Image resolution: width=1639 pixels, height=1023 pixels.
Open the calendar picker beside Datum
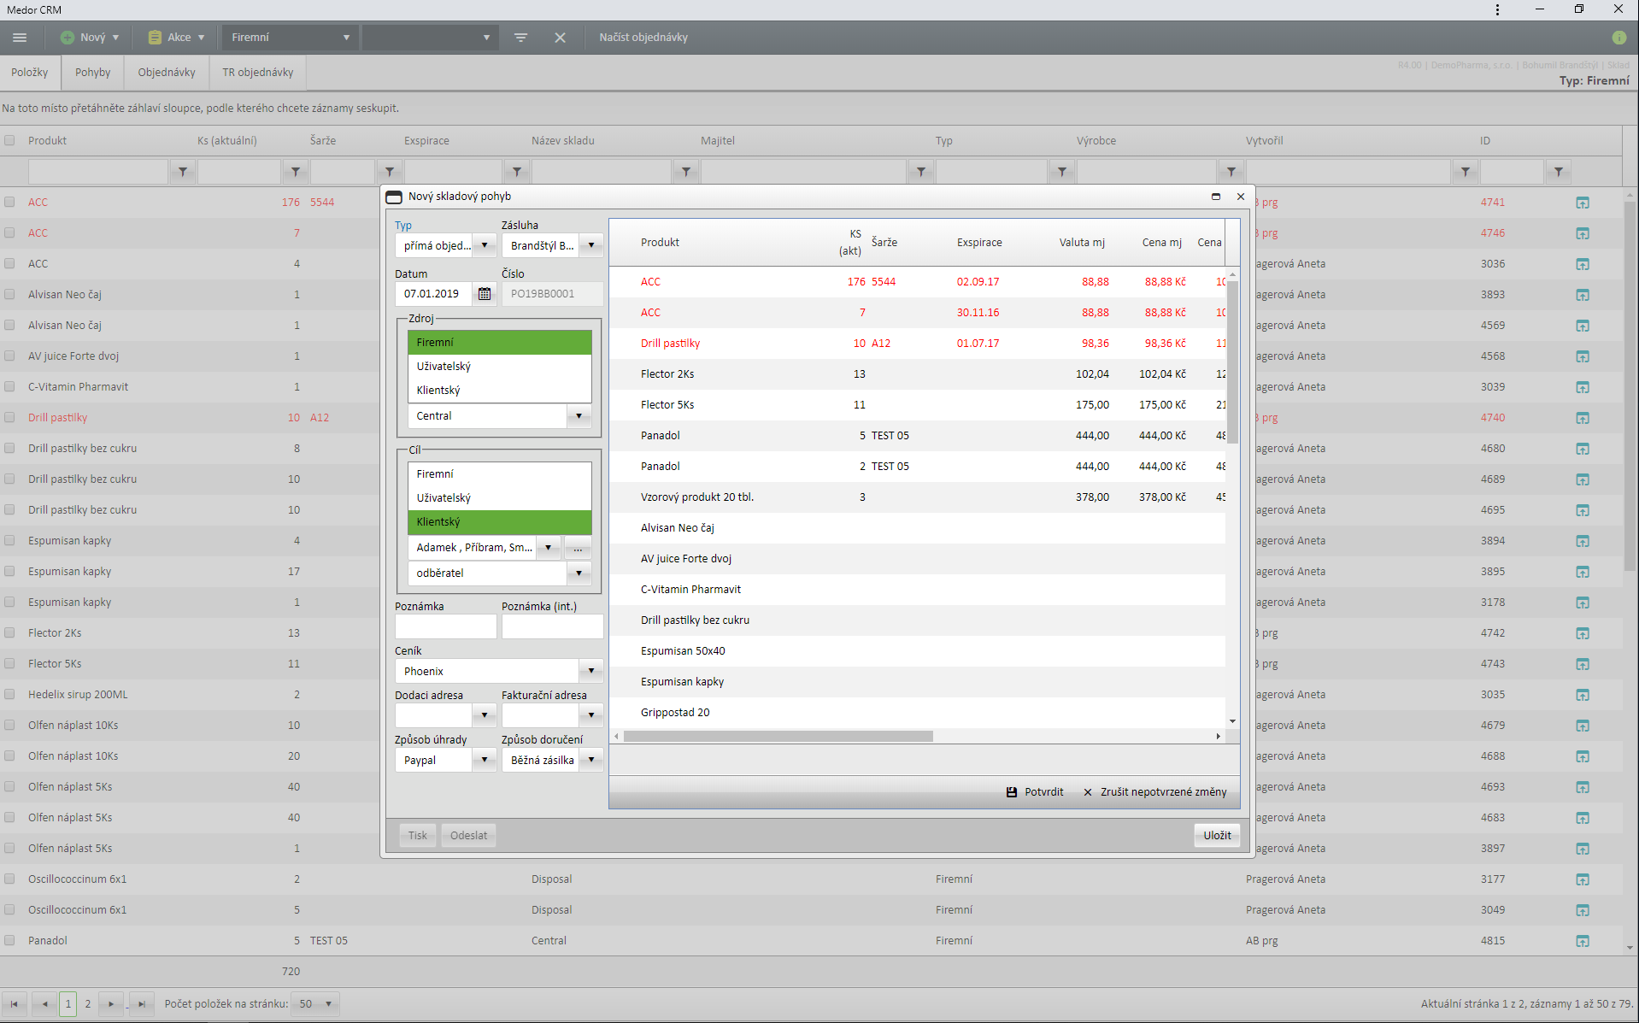pos(485,294)
